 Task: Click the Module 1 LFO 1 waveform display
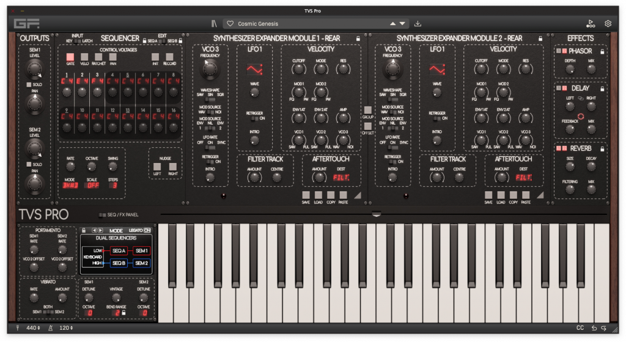254,70
